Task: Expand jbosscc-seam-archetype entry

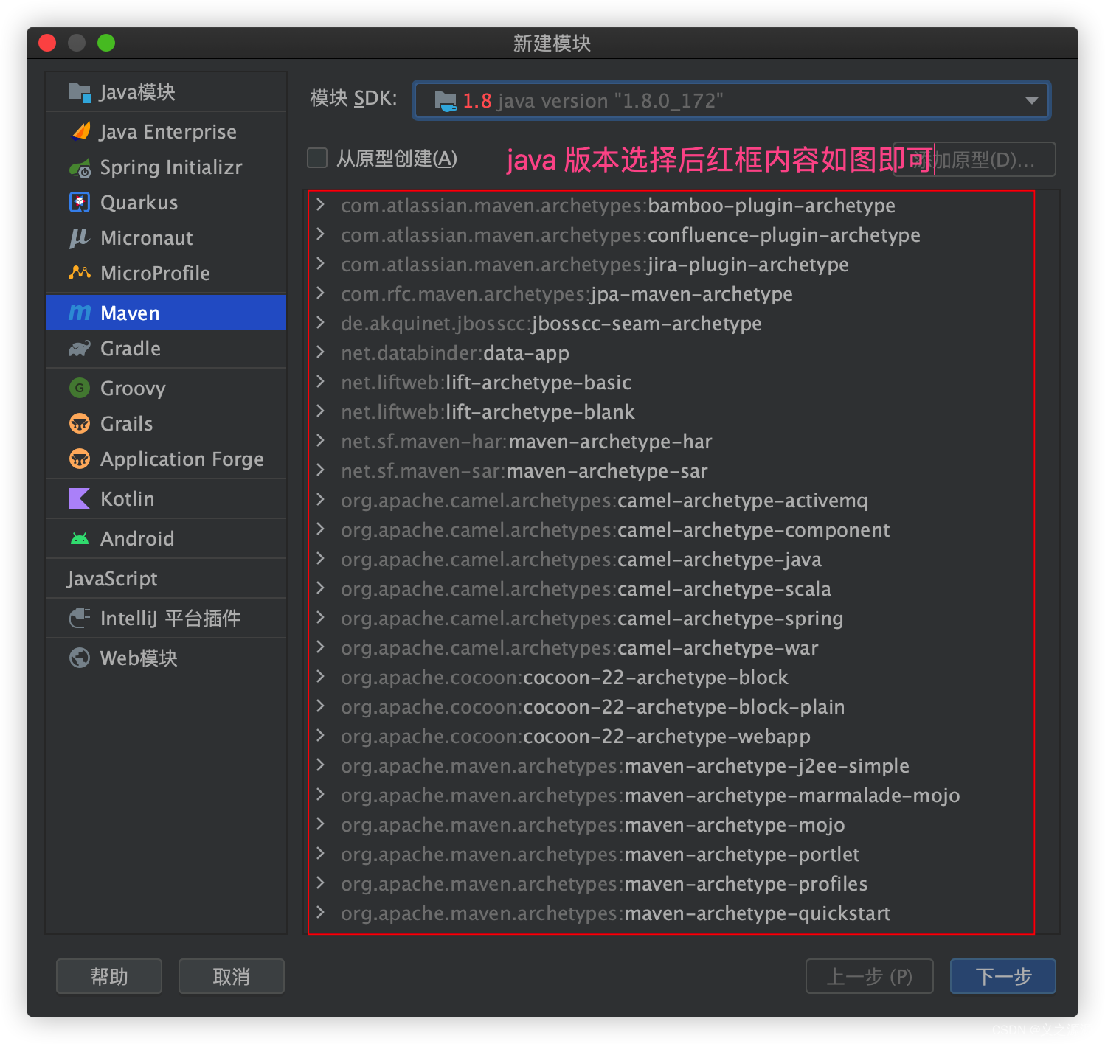Action: click(x=320, y=323)
